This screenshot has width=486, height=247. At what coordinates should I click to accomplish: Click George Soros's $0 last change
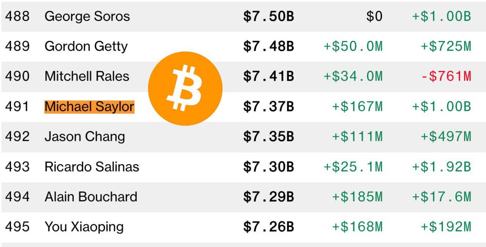pyautogui.click(x=374, y=16)
